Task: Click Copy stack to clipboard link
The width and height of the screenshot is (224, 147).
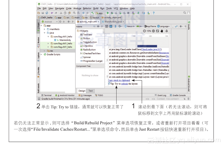Action: coord(119,80)
